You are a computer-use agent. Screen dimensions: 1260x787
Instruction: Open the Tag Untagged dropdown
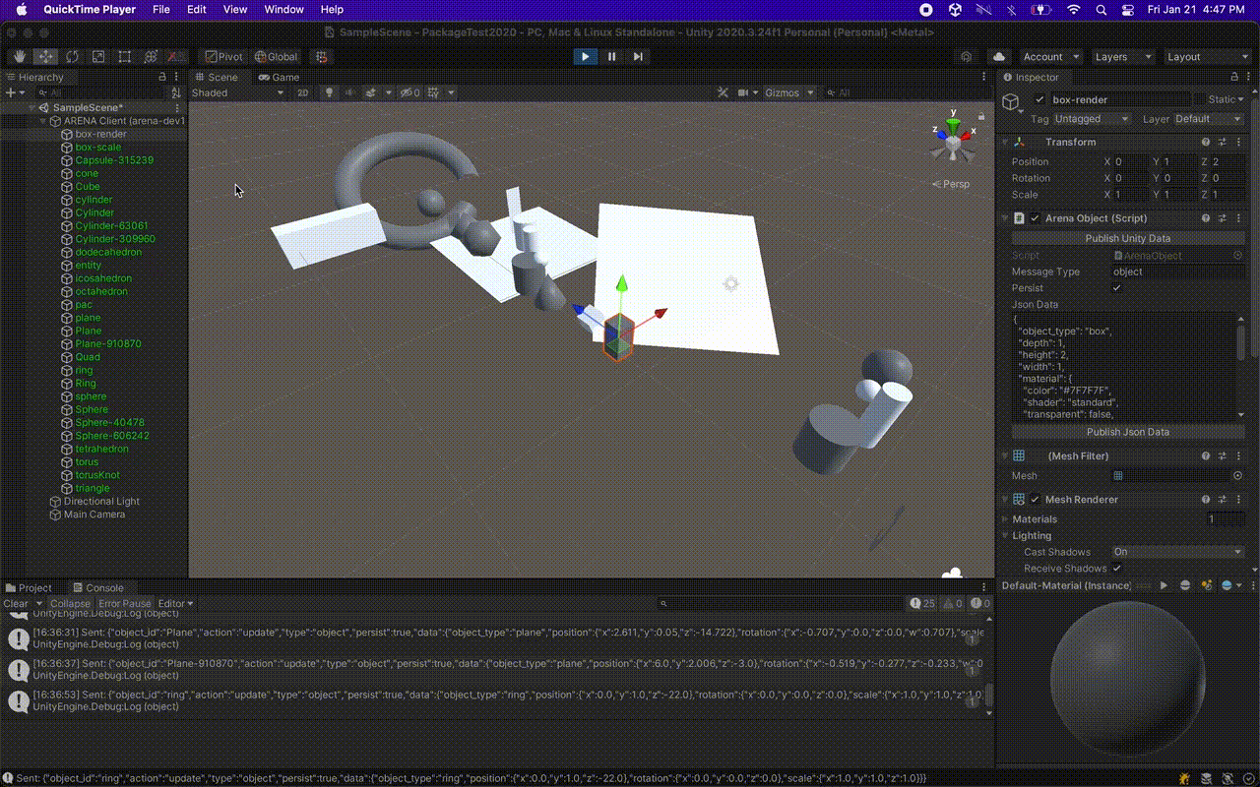1093,119
